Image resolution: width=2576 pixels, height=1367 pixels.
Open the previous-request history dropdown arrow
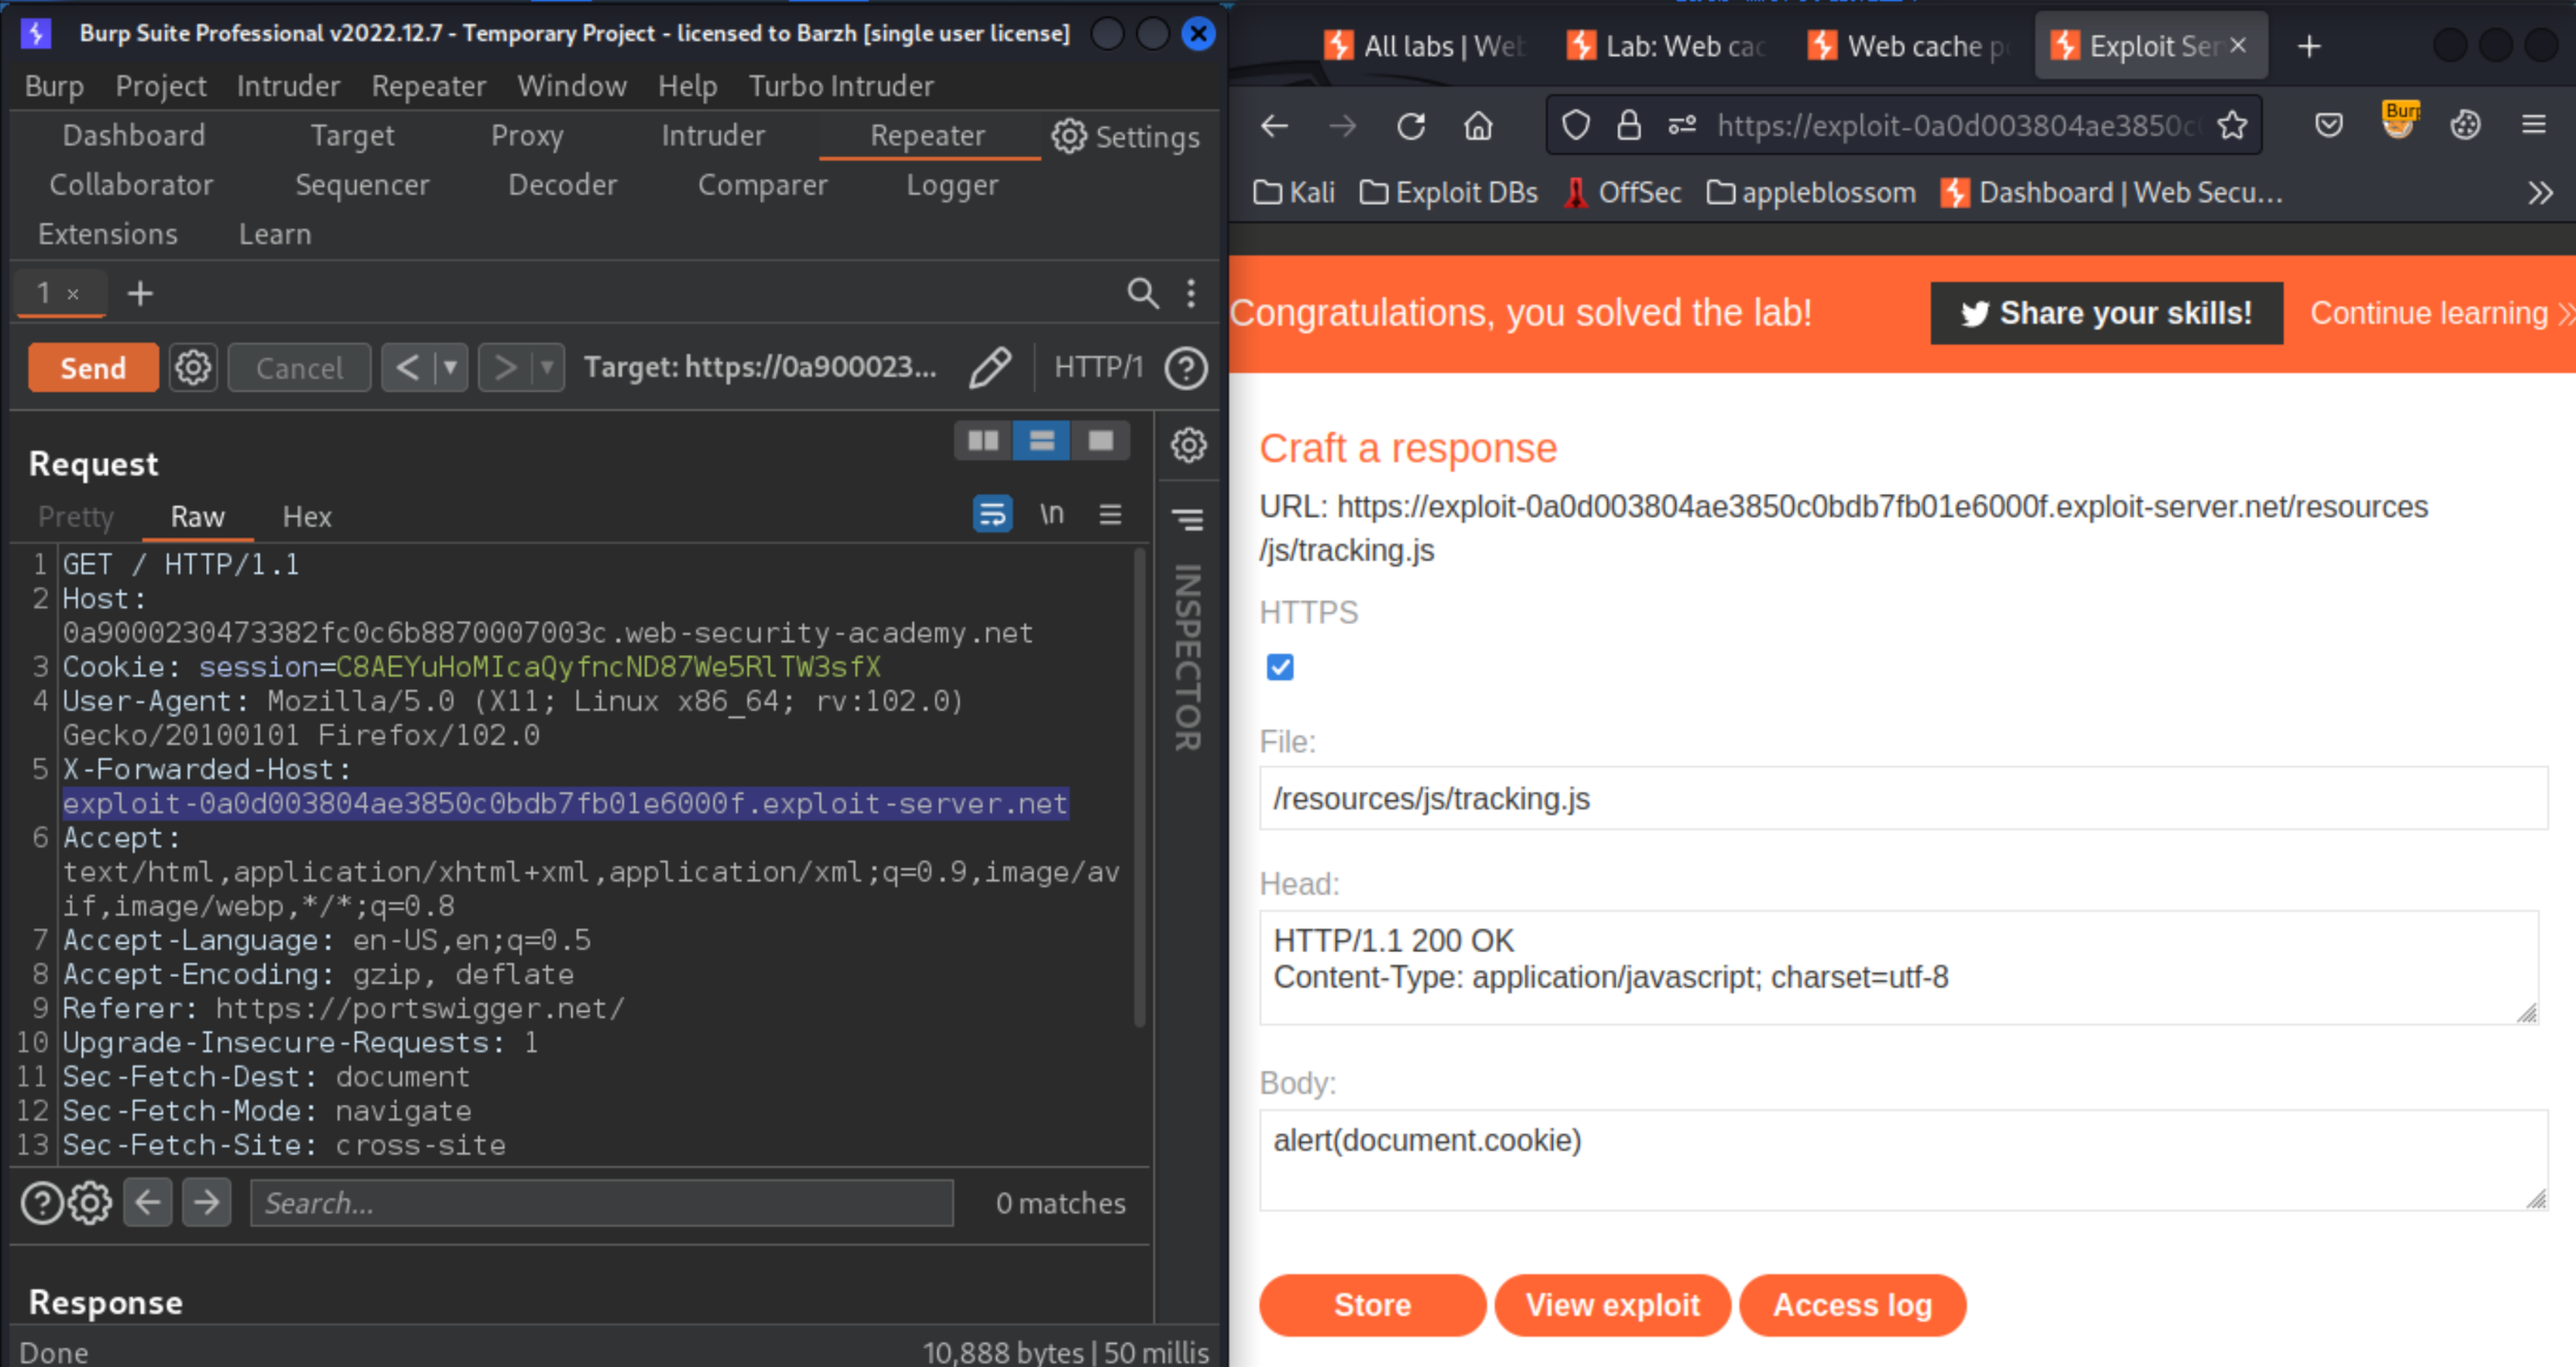tap(450, 368)
